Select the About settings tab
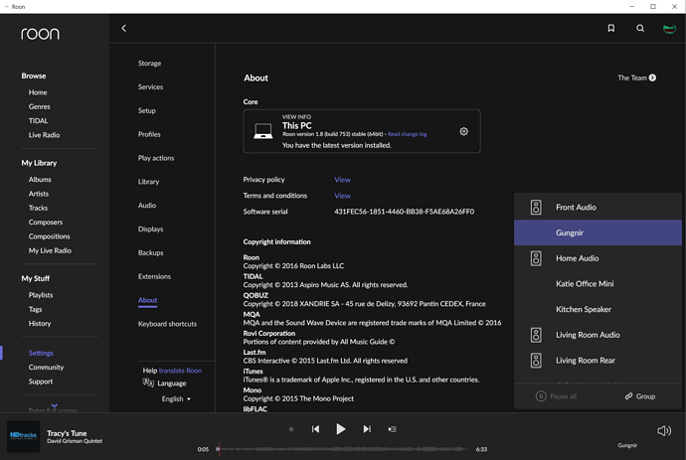Image resolution: width=686 pixels, height=460 pixels. point(148,300)
